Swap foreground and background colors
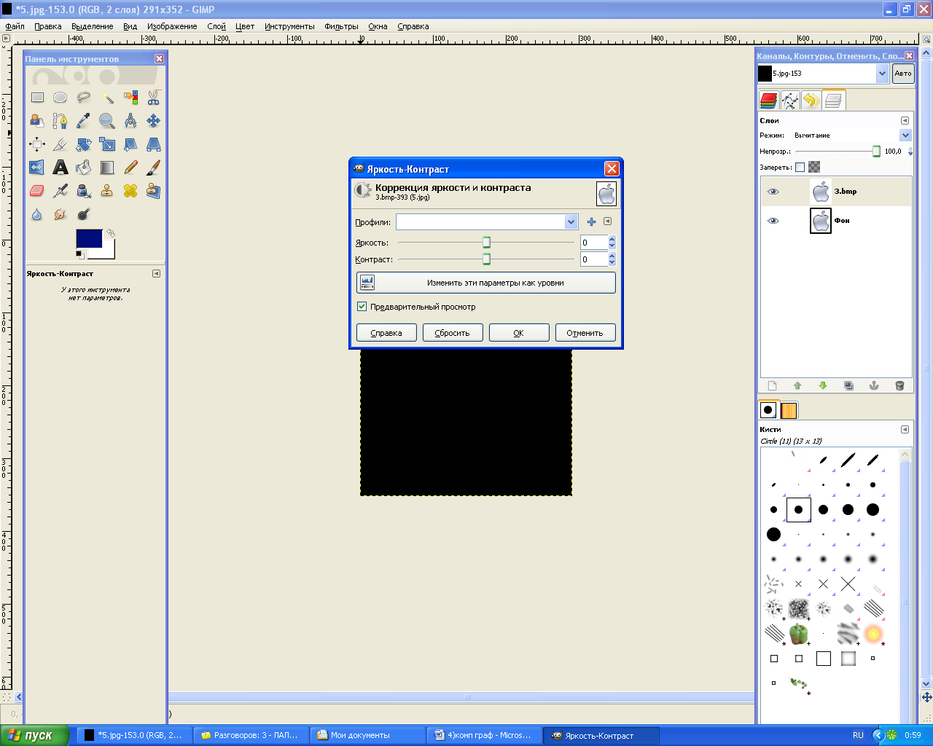 pos(110,233)
